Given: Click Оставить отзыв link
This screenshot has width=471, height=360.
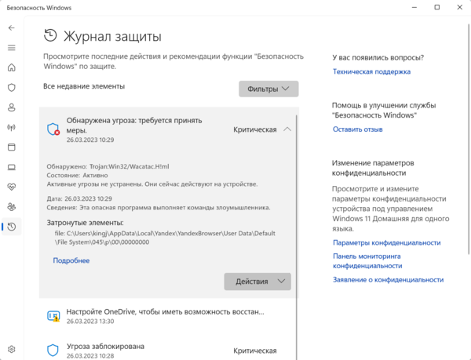Looking at the screenshot, I should [x=357, y=129].
